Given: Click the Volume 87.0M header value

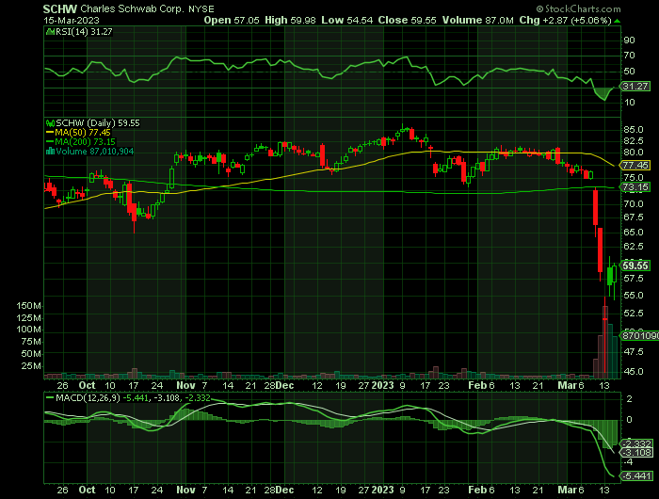Looking at the screenshot, I should pyautogui.click(x=477, y=20).
